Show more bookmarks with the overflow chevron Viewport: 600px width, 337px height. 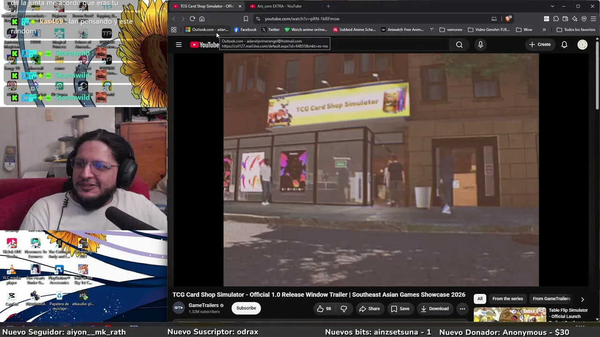coord(544,29)
